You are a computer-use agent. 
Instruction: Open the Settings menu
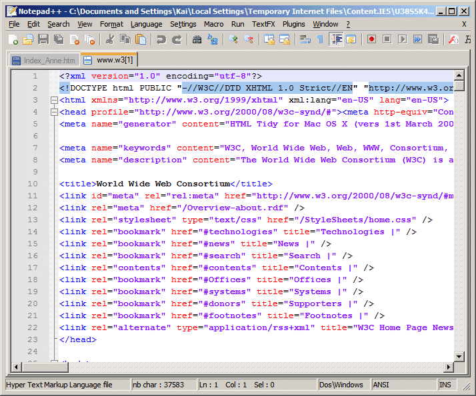coord(183,24)
